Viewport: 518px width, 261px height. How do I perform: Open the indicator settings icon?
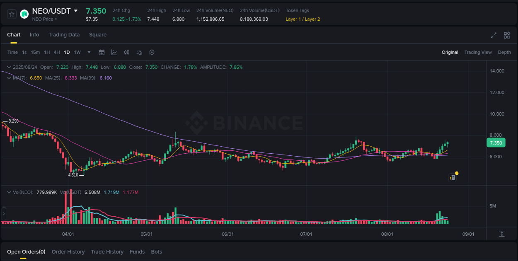139,52
